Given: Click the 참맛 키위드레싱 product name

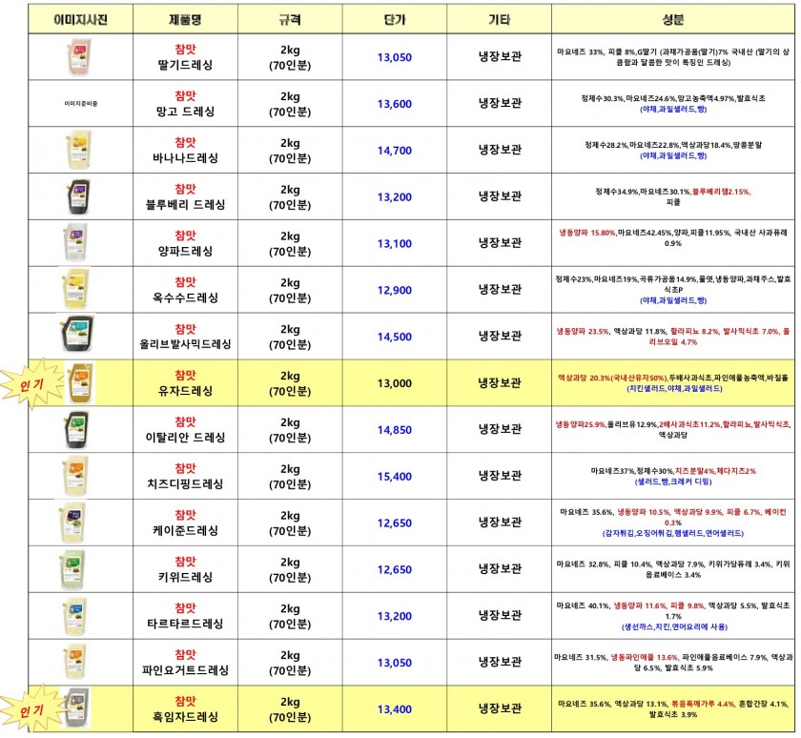Looking at the screenshot, I should tap(185, 569).
